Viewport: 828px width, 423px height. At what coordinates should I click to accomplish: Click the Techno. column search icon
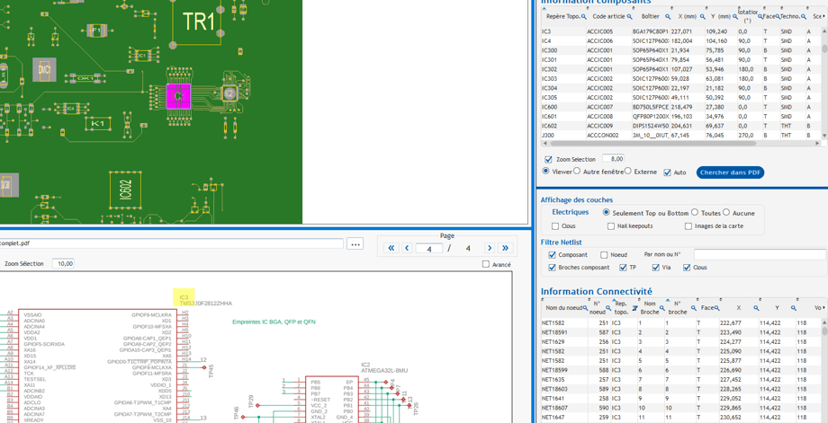click(802, 17)
